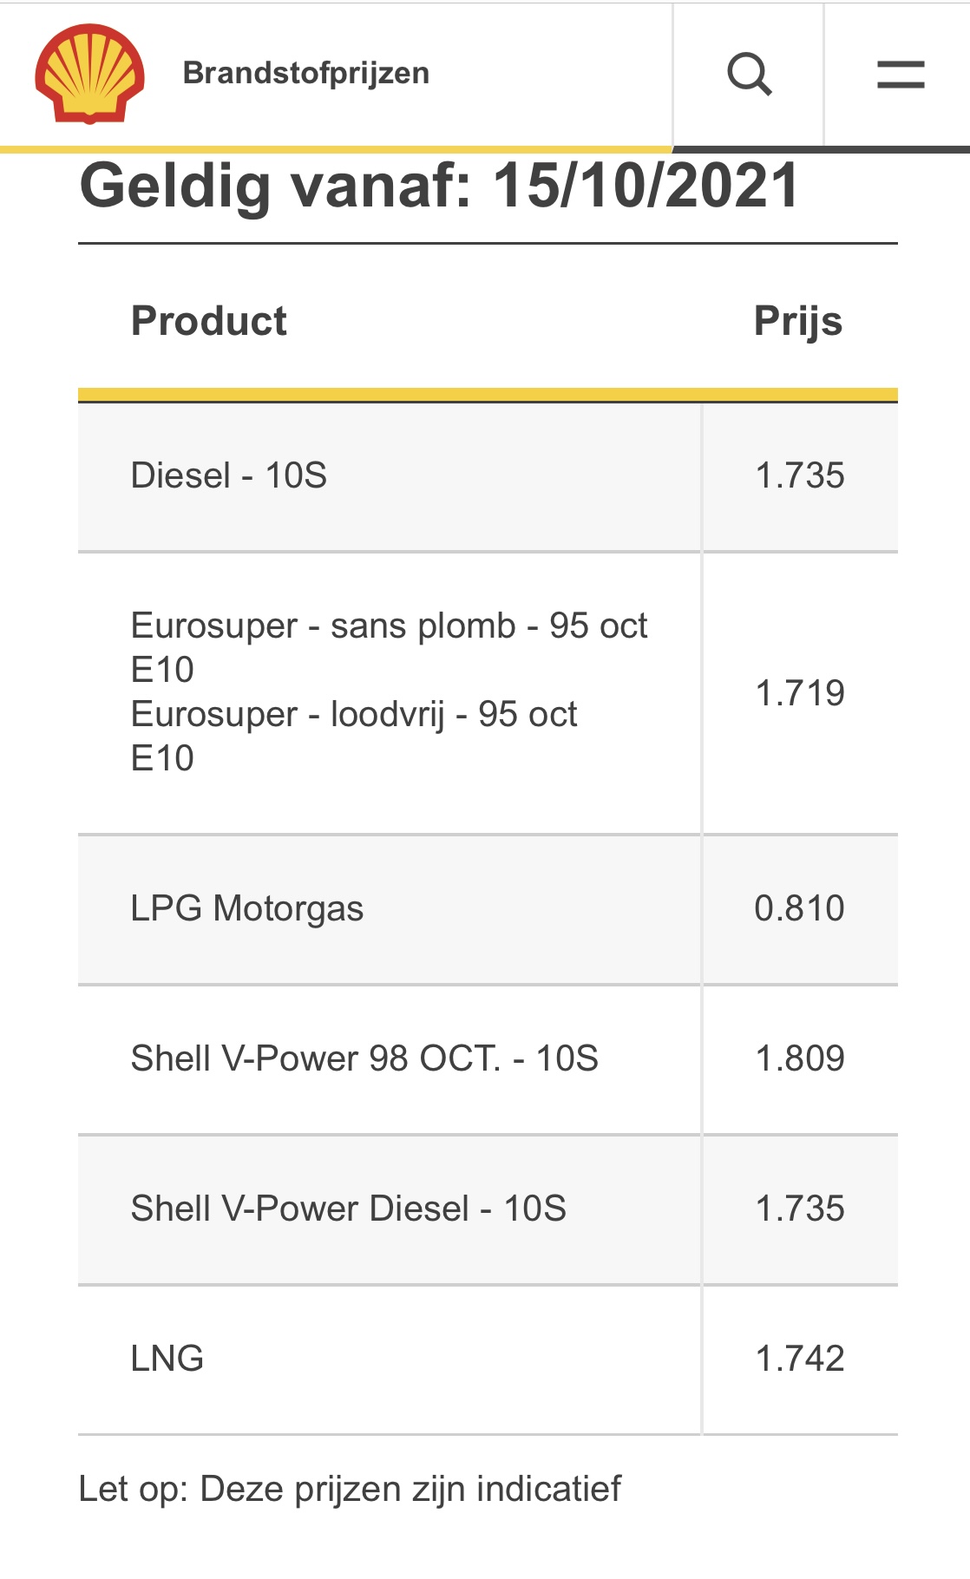Click the Eurosuper loodvrij line

pos(353,715)
